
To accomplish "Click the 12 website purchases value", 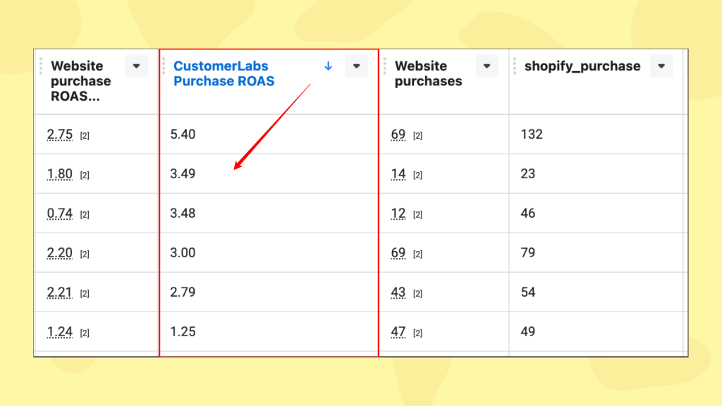I will (398, 214).
